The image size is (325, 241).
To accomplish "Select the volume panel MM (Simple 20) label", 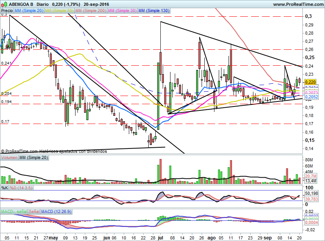I will tap(34, 157).
